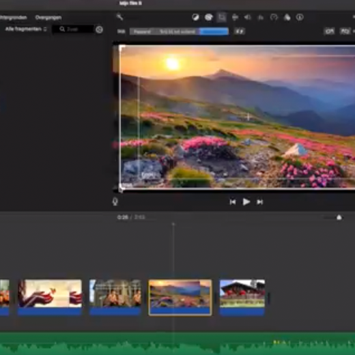Viewport: 355px width, 355px height.
Task: Select the chalet house clip thumbnail in timeline
Action: (x=242, y=297)
